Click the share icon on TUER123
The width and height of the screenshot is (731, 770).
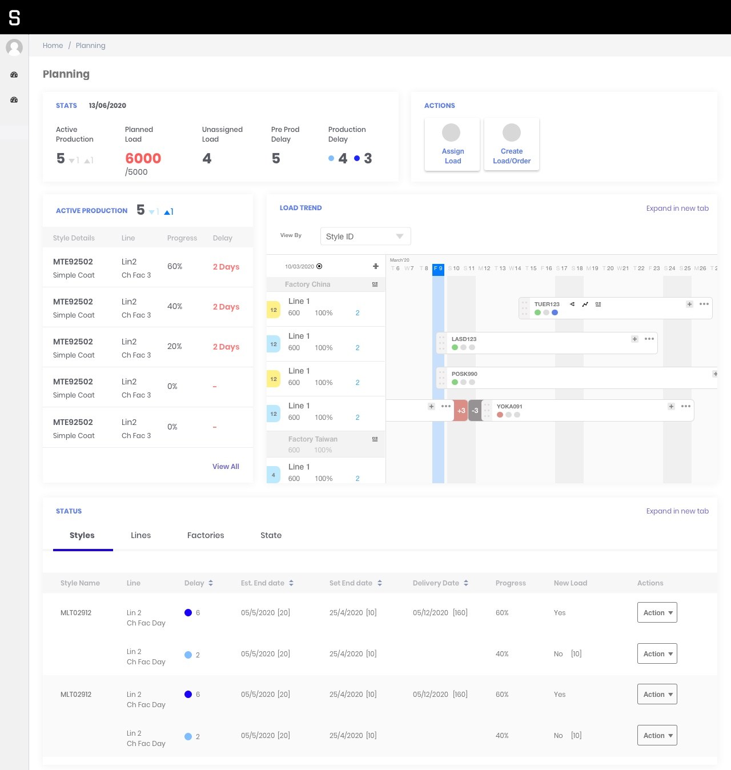point(572,304)
